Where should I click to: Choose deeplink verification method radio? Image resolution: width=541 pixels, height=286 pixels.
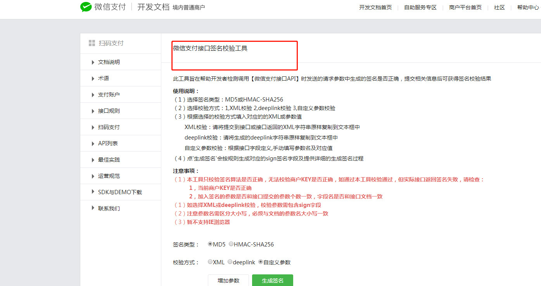coord(230,262)
